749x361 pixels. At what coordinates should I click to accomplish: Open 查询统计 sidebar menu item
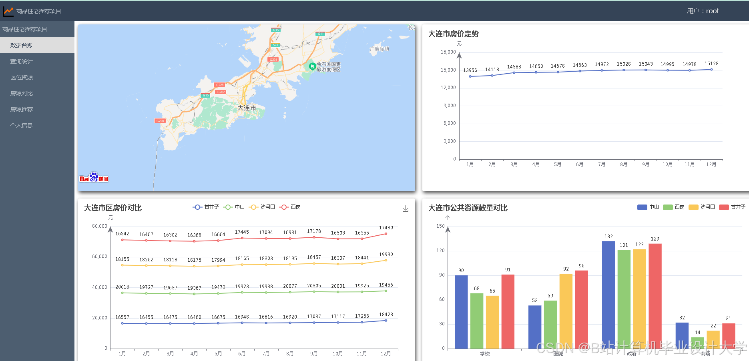point(37,61)
